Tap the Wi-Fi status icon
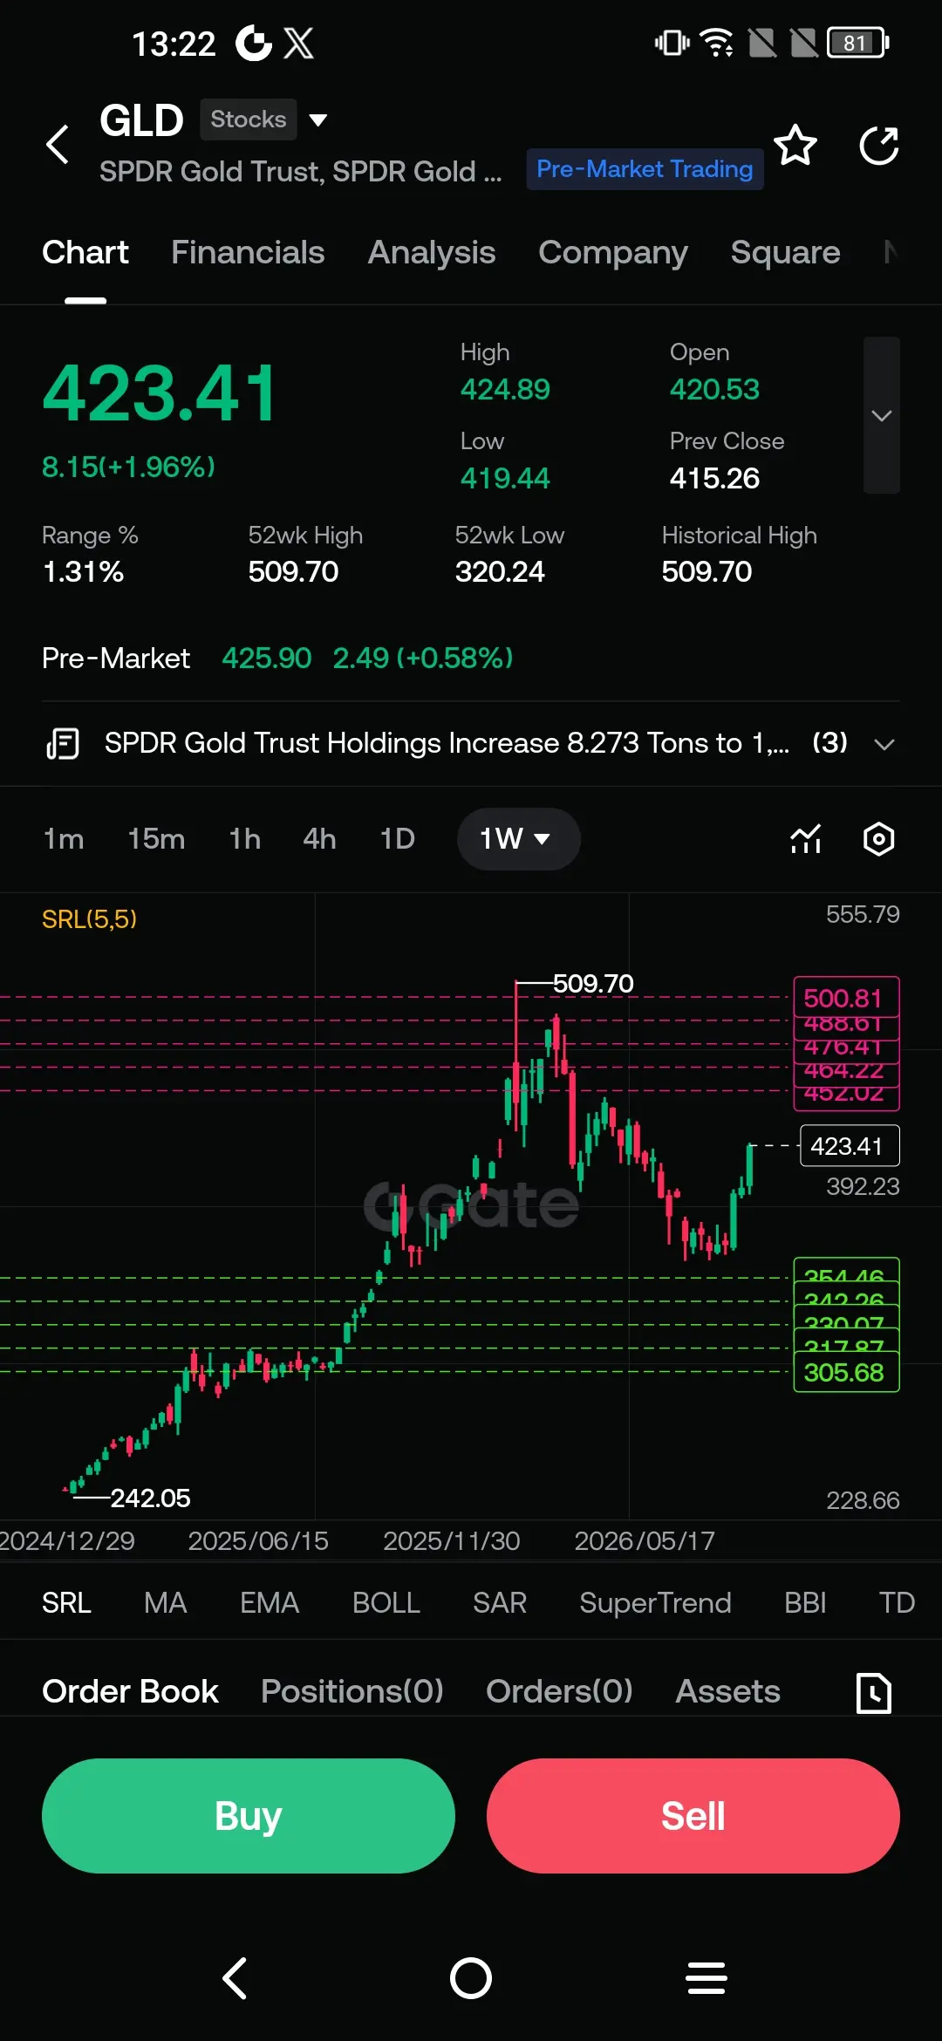This screenshot has height=2041, width=942. click(x=718, y=43)
